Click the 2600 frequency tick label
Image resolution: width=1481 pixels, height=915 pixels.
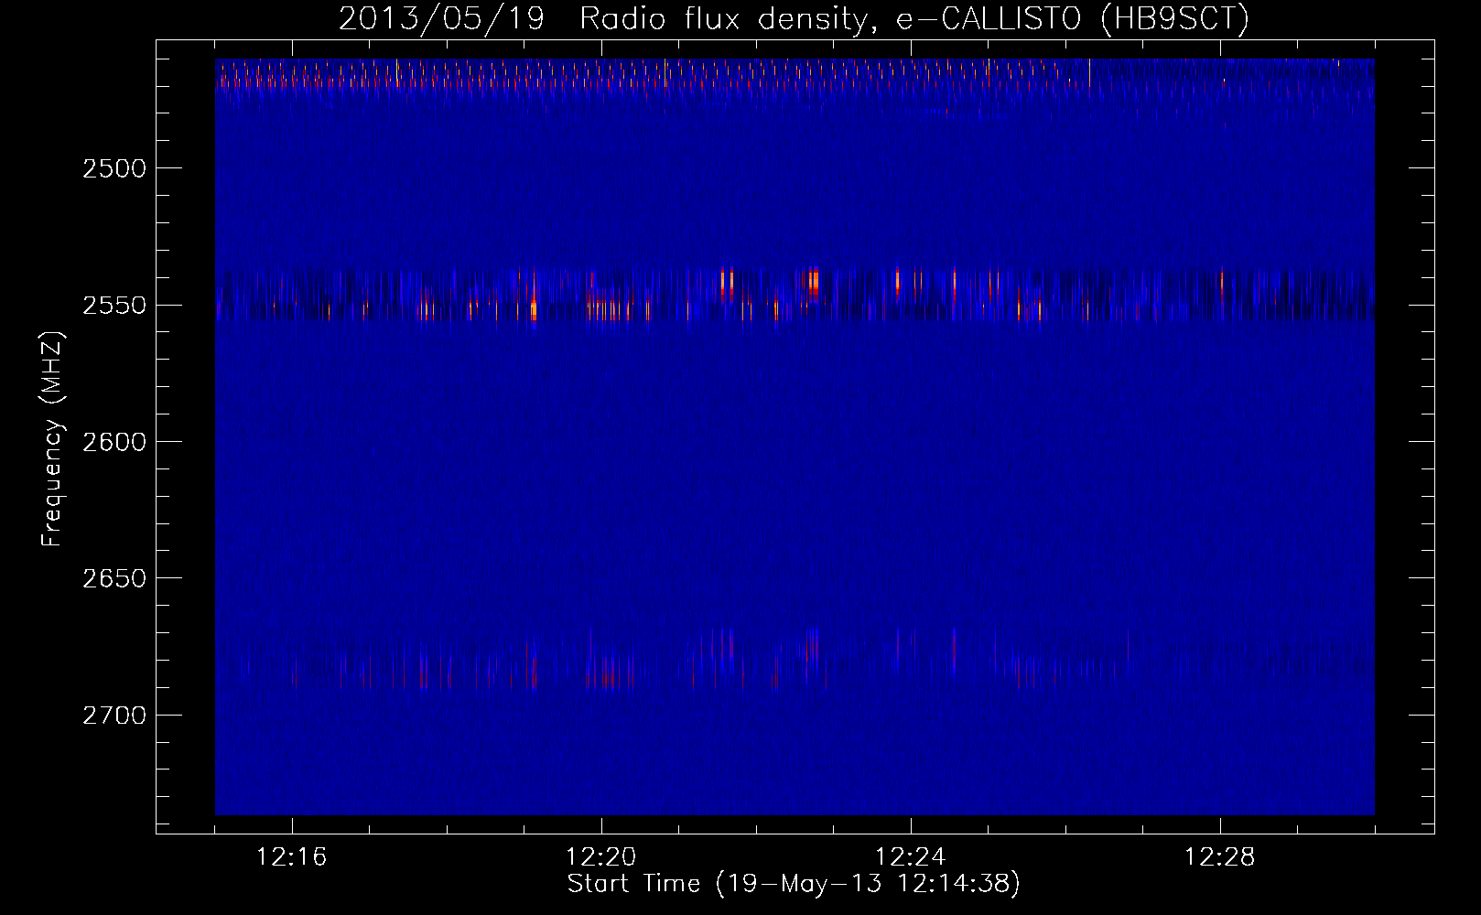point(114,442)
